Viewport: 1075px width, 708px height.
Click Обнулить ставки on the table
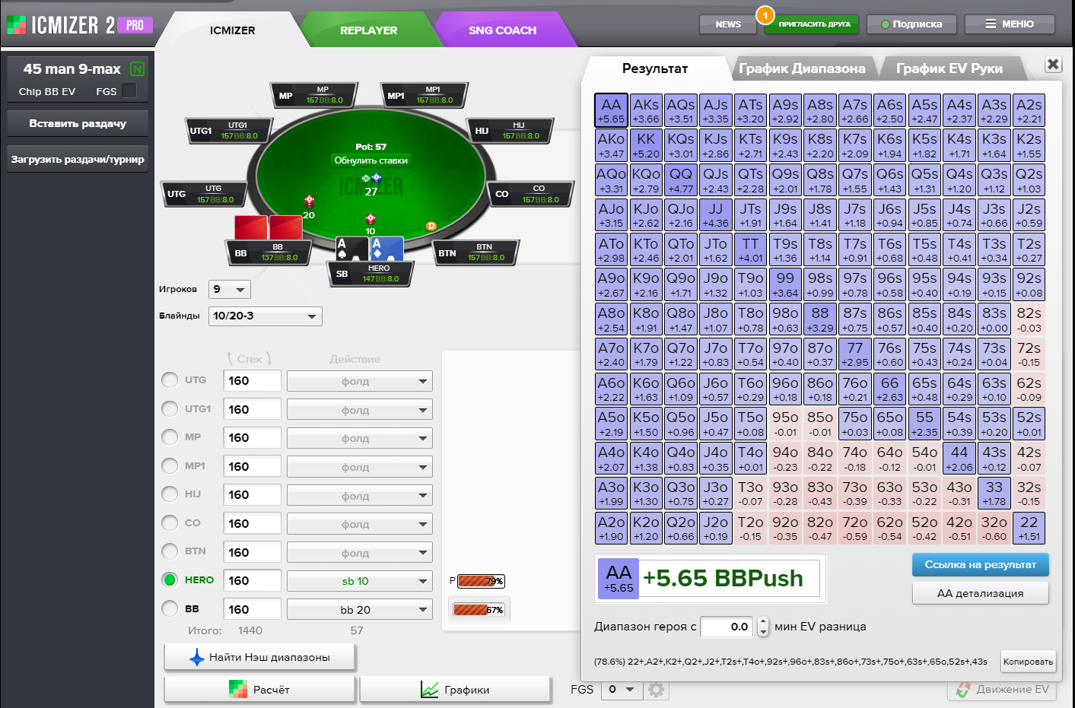371,160
